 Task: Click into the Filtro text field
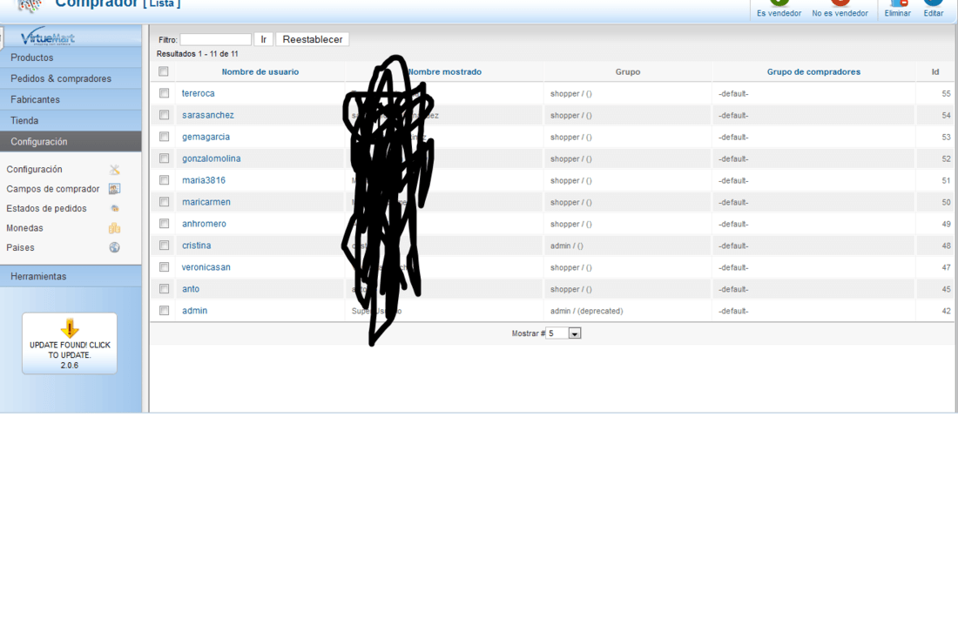(x=216, y=40)
